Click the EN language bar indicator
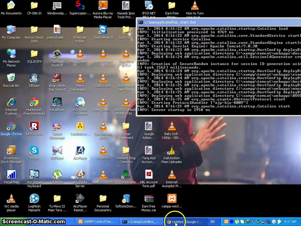This screenshot has width=301, height=226. (x=212, y=222)
